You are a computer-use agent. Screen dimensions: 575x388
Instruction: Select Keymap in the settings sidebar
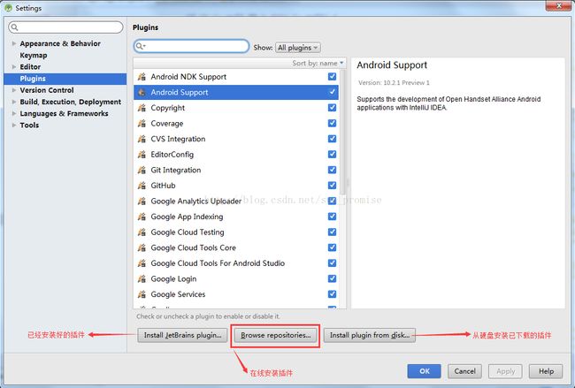click(x=34, y=55)
